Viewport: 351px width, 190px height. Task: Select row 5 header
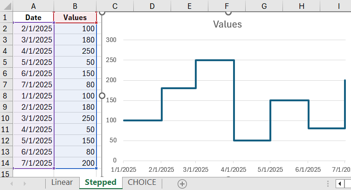click(x=6, y=62)
